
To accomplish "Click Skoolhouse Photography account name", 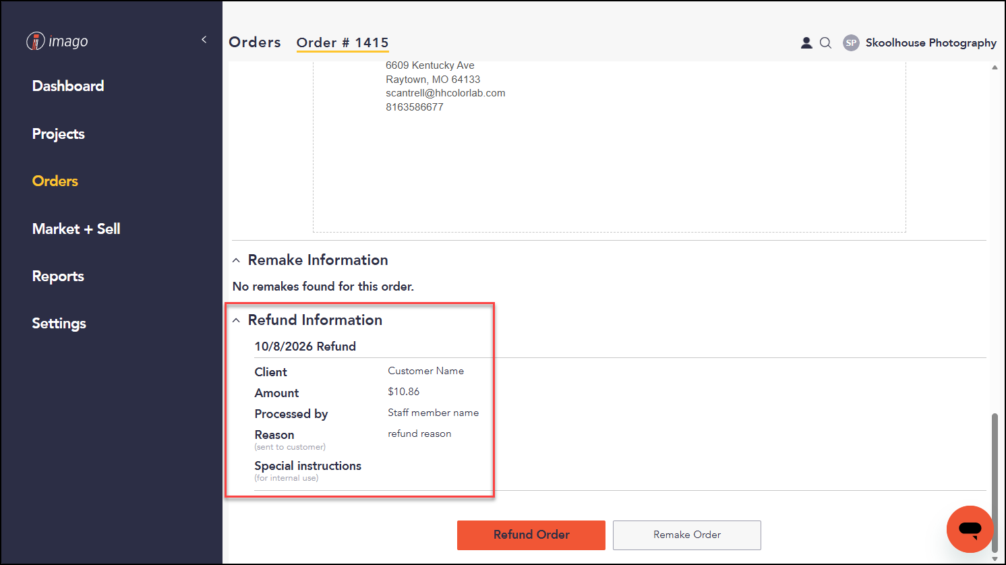I will (931, 42).
